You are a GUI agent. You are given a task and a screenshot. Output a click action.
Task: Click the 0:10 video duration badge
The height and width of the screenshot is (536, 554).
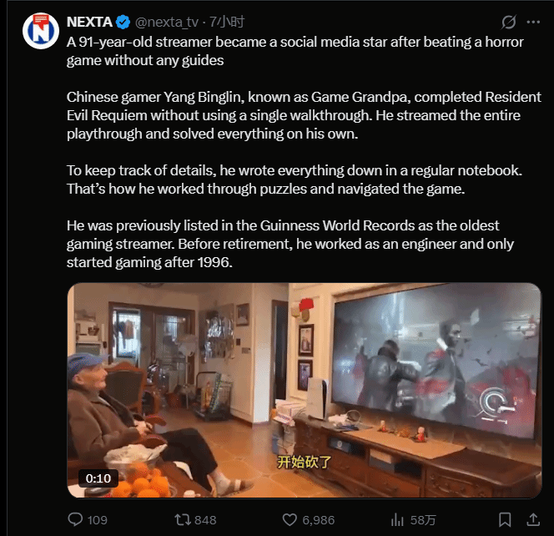98,478
